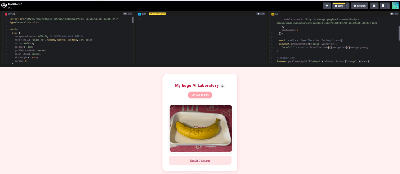The image size is (400, 174).
Task: Click the Save button
Action: tap(339, 6)
